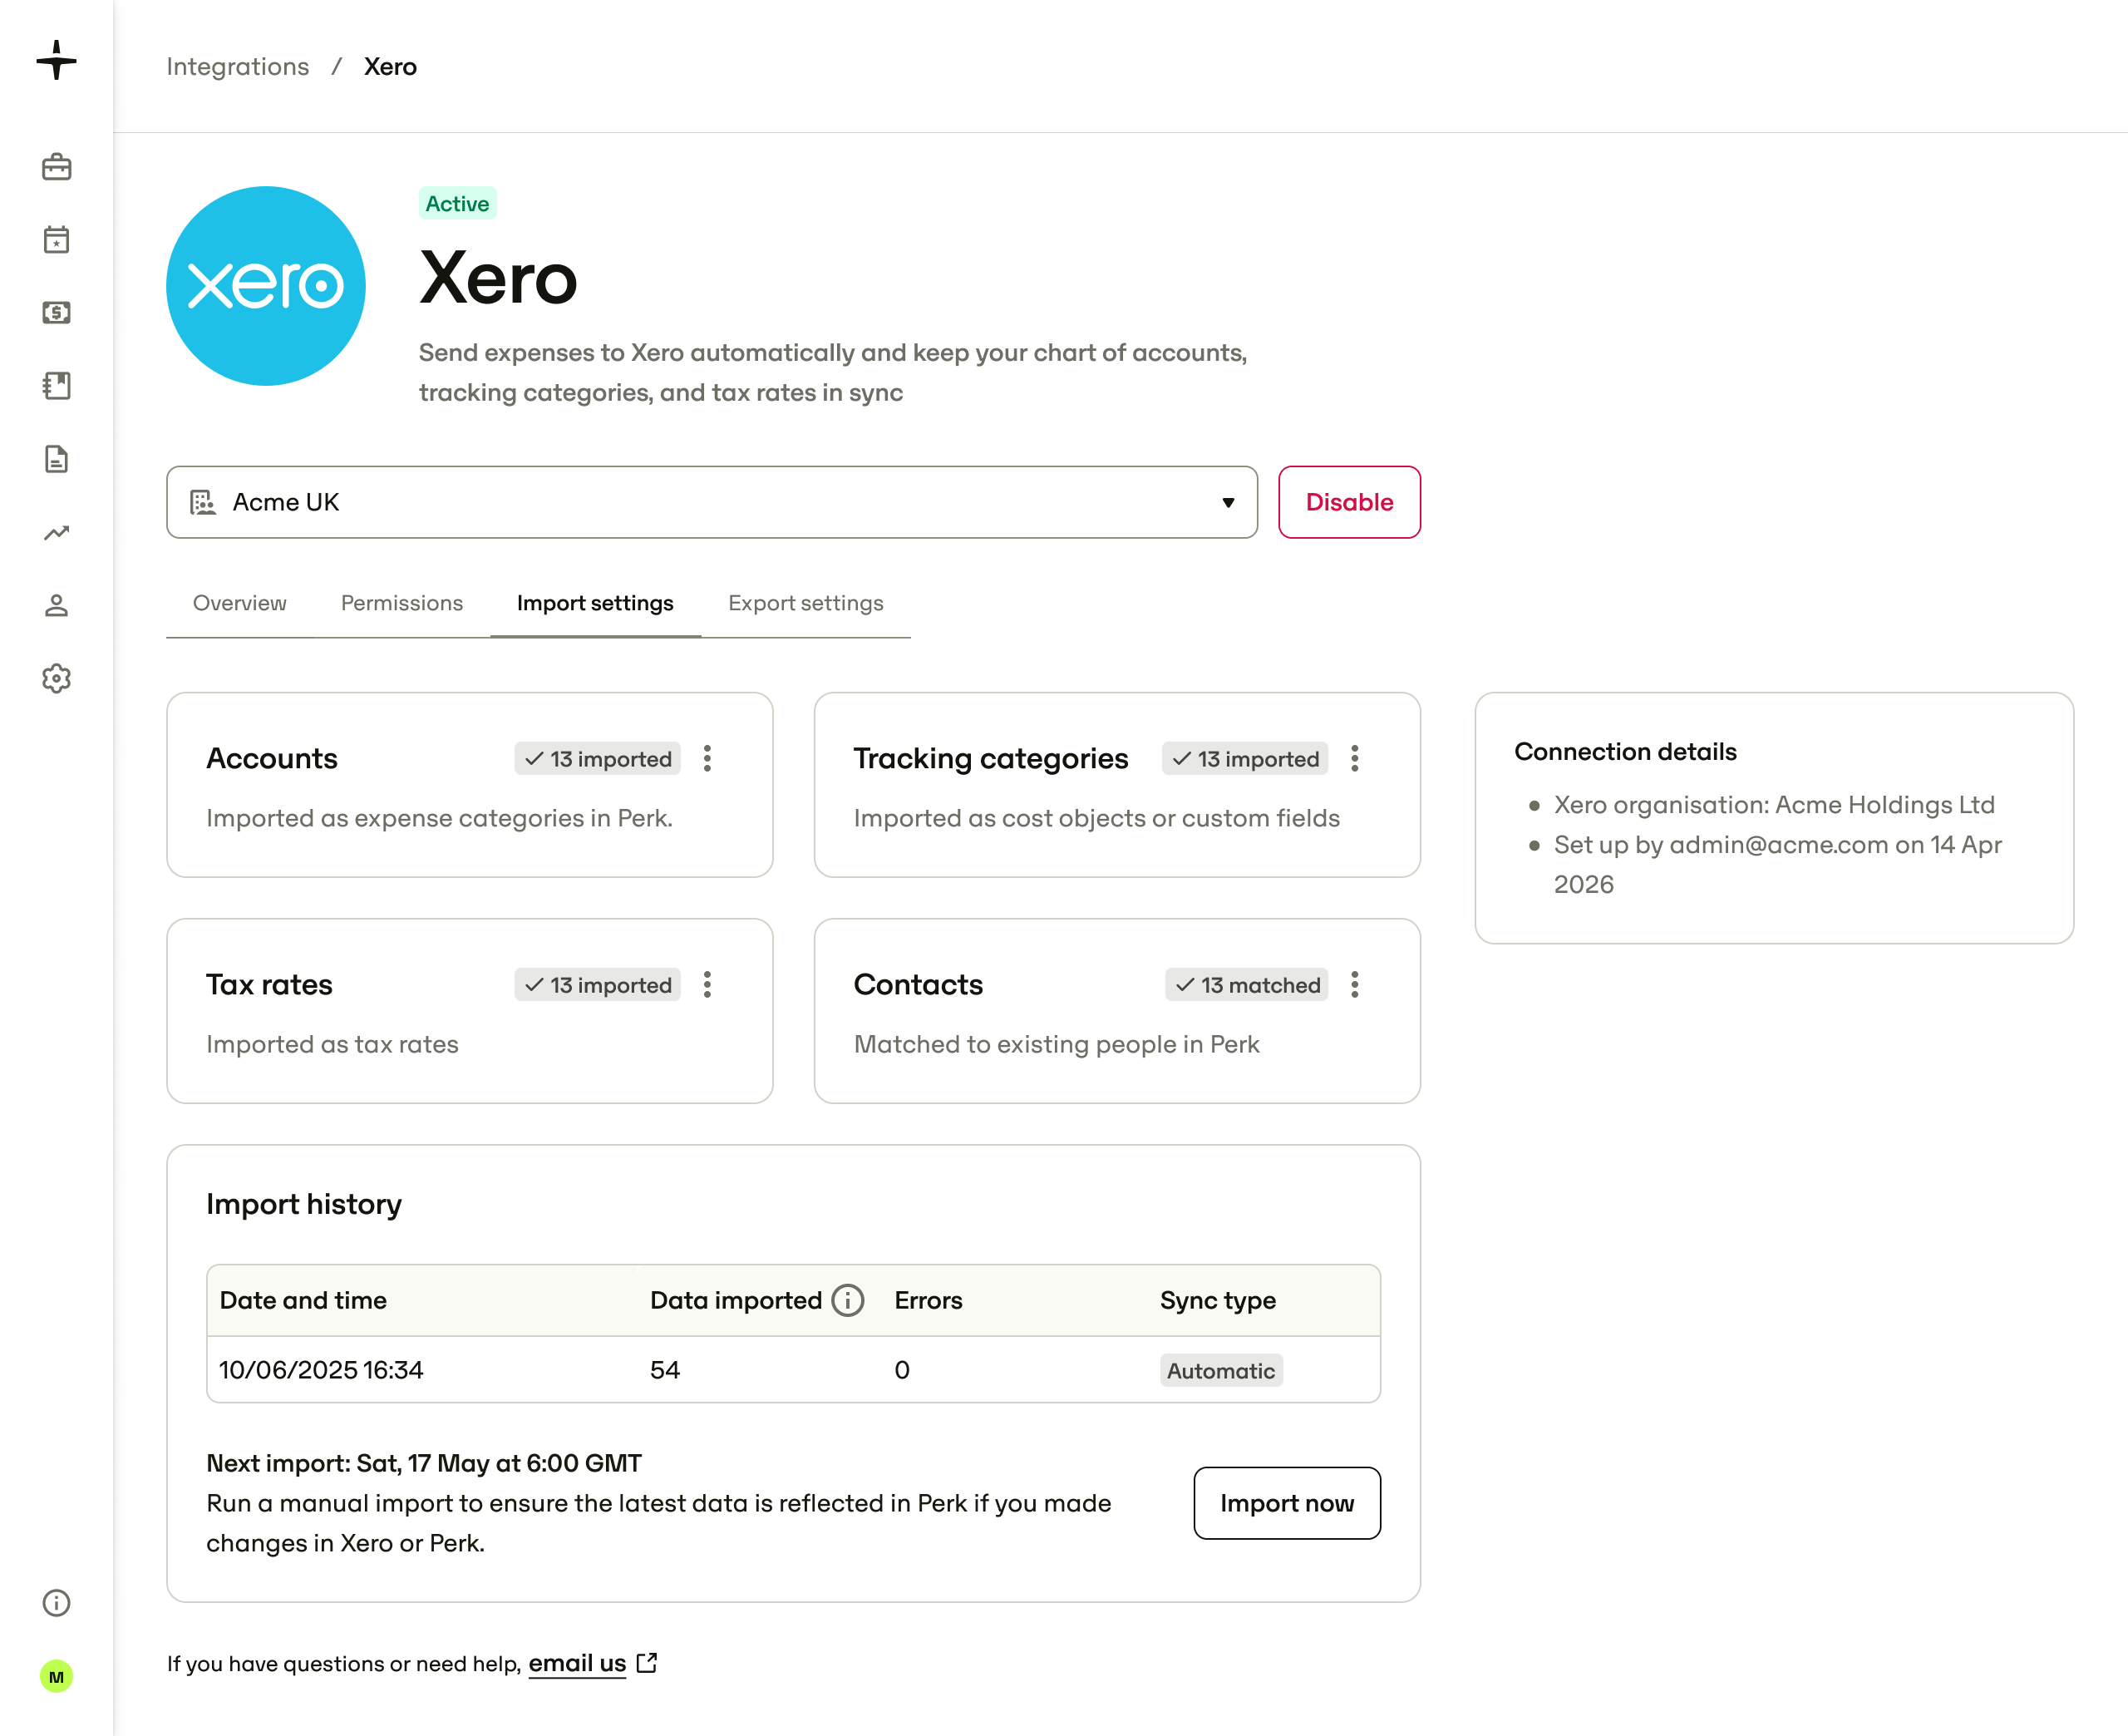The image size is (2128, 1736).
Task: Switch to the Export settings tab
Action: (x=805, y=603)
